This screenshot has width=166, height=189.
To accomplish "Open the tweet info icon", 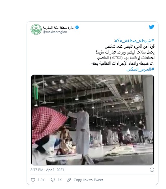I will (152, 170).
